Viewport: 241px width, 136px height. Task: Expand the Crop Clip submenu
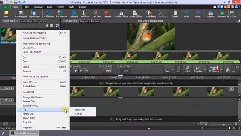pos(67,122)
